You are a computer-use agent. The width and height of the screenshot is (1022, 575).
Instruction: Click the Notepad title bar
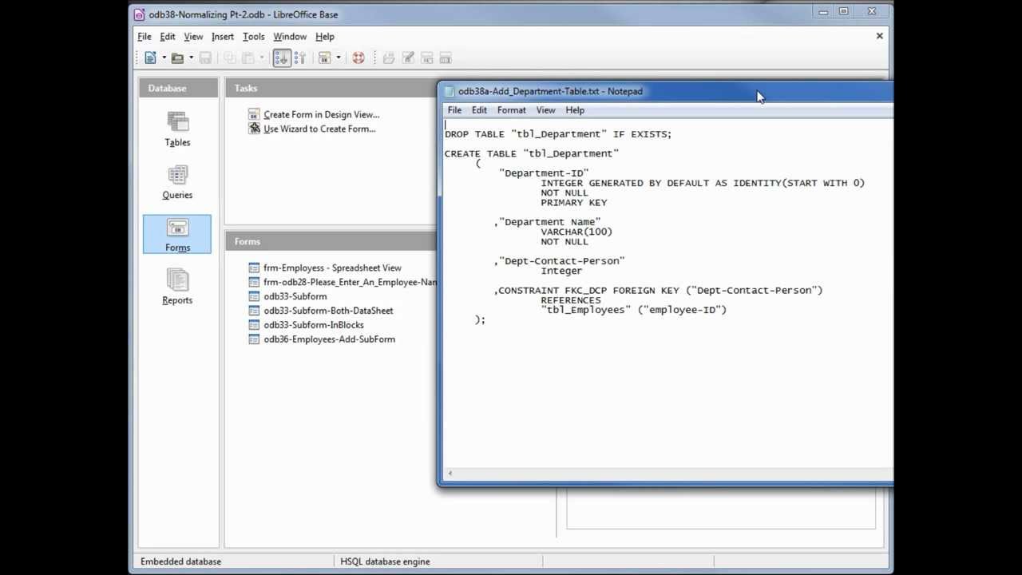click(666, 91)
